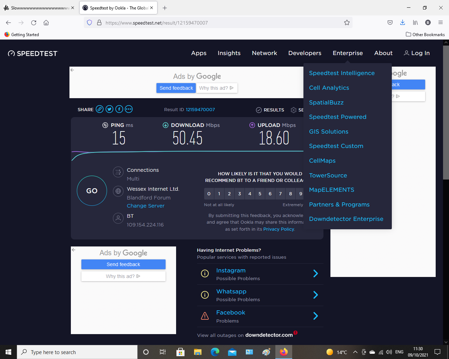Expand Whatsapp possible problems arrow

tap(315, 295)
